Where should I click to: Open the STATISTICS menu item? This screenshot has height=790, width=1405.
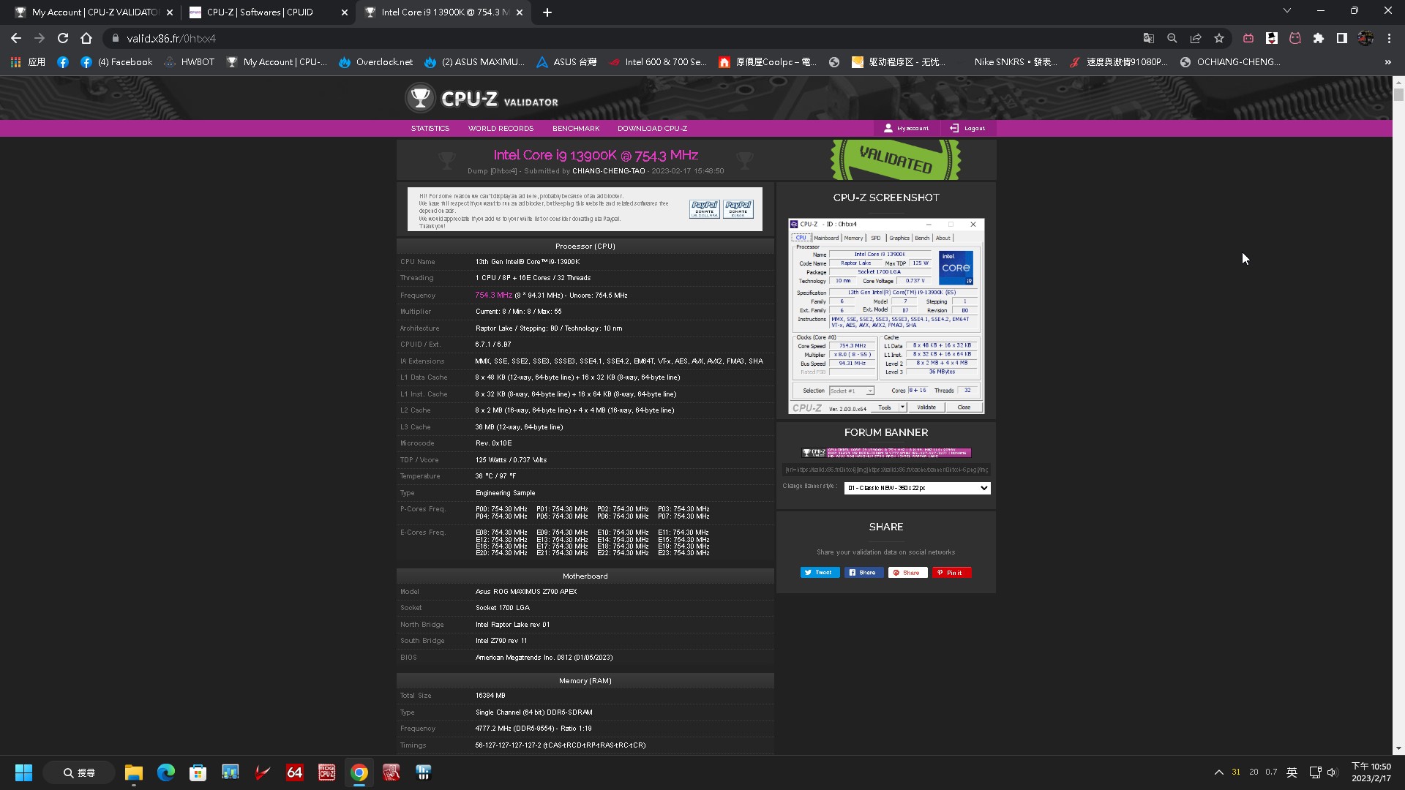pos(430,128)
